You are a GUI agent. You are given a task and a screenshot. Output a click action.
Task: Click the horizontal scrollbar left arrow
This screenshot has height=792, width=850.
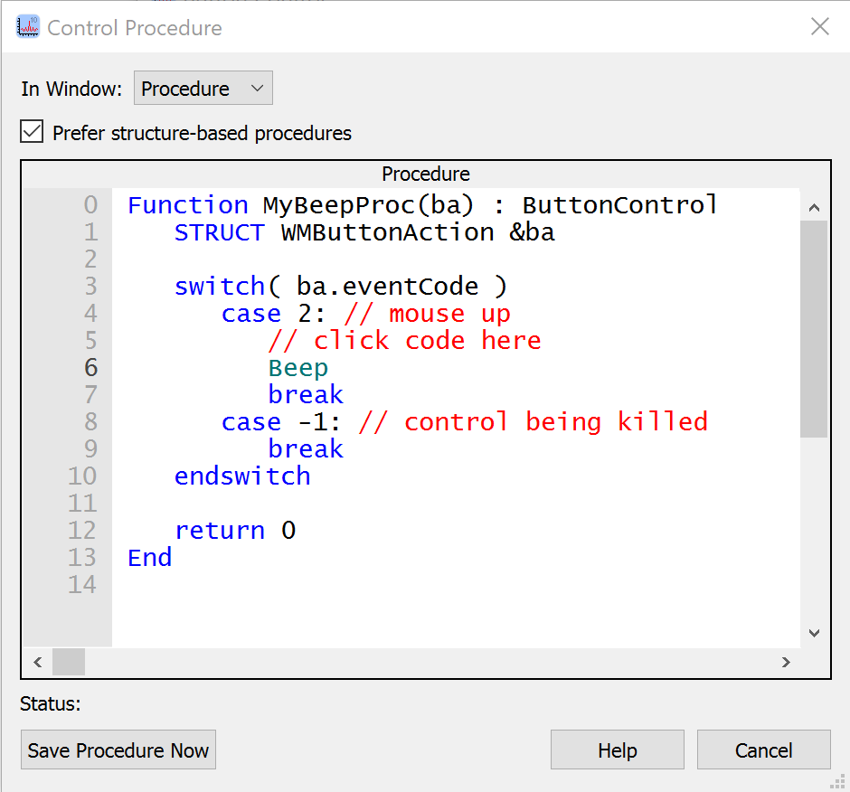37,663
